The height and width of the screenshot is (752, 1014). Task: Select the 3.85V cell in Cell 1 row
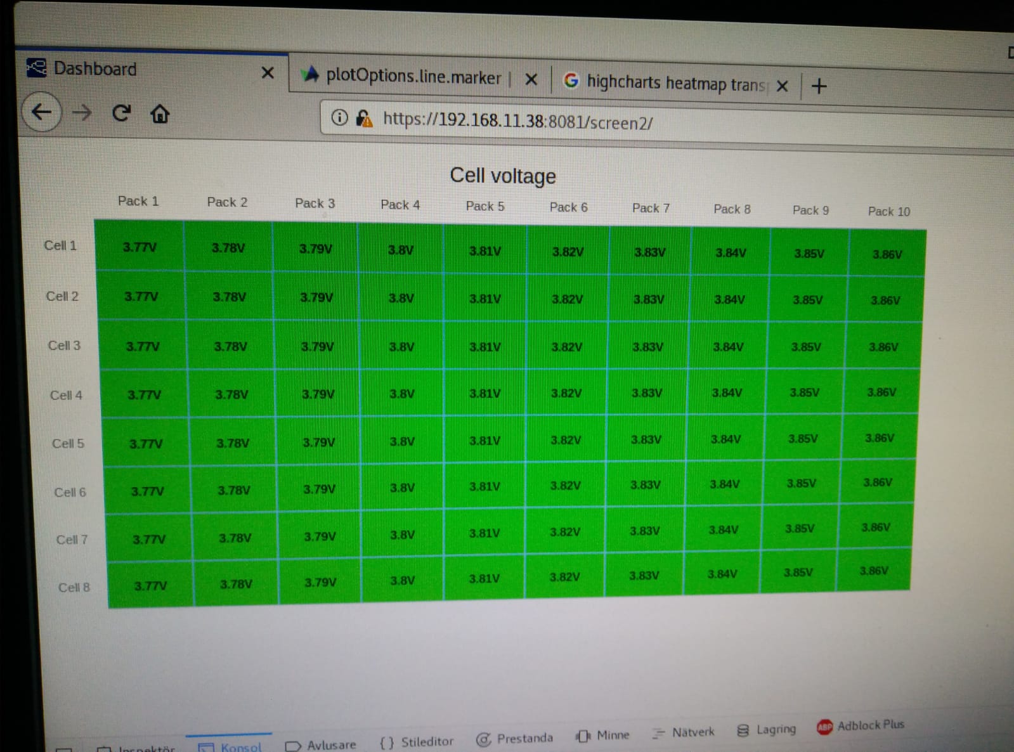(x=809, y=253)
